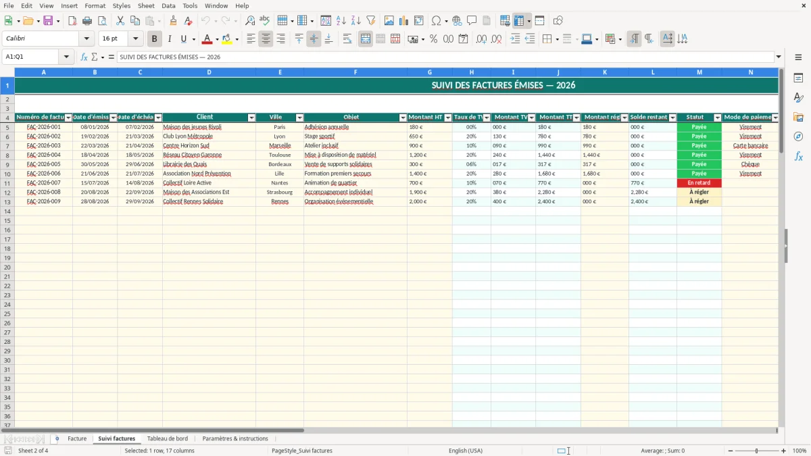Click the Print icon

[87, 21]
